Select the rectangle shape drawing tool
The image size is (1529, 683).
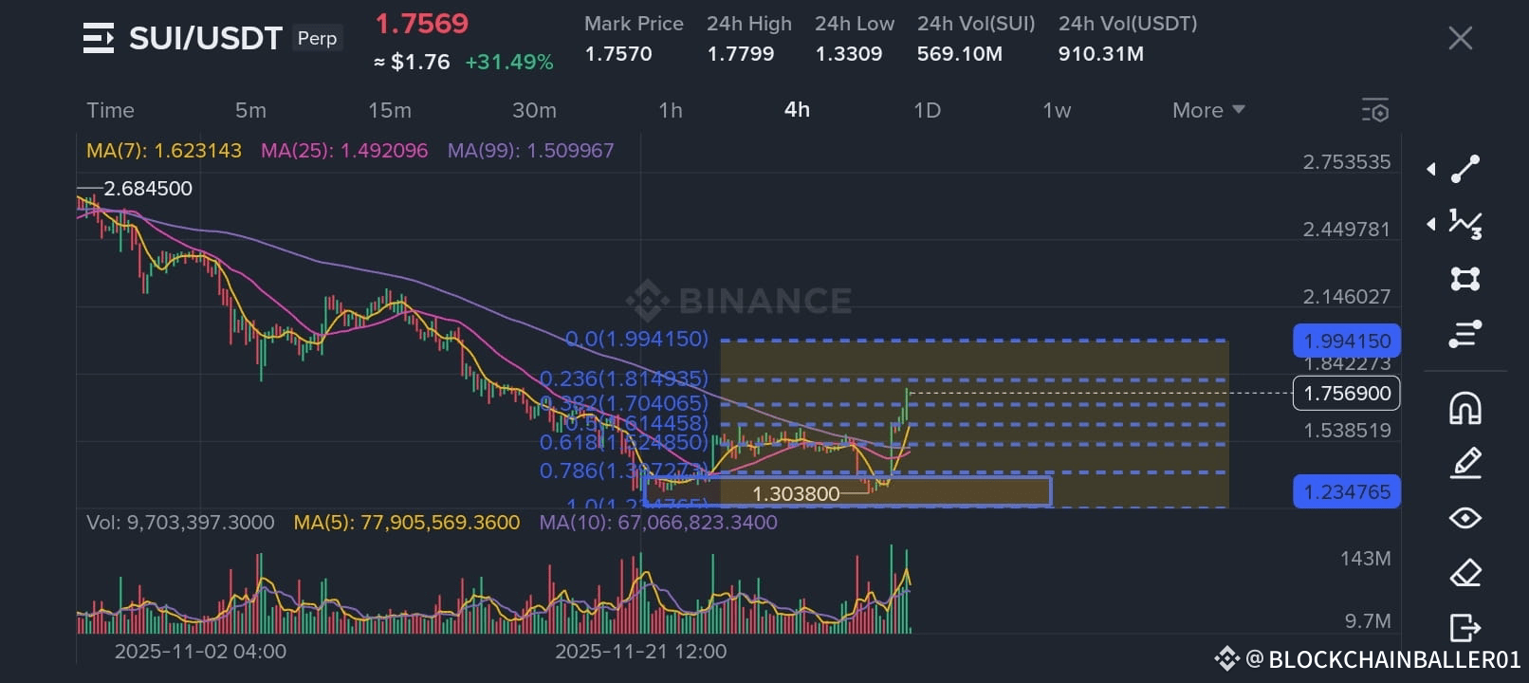pyautogui.click(x=1465, y=279)
